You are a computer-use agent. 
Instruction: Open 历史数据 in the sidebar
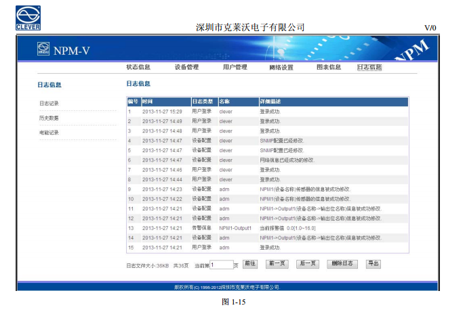(x=49, y=118)
